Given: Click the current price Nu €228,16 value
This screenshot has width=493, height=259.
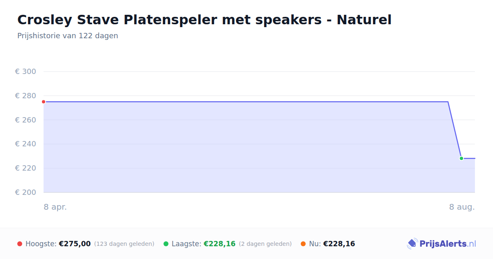Looking at the screenshot, I should coord(339,244).
